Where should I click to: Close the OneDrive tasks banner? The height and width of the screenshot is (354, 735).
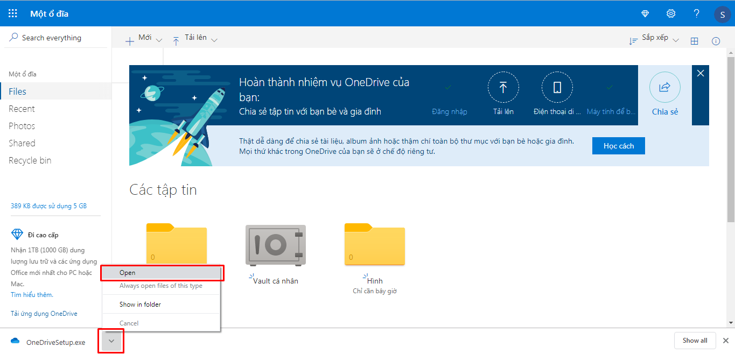tap(701, 73)
